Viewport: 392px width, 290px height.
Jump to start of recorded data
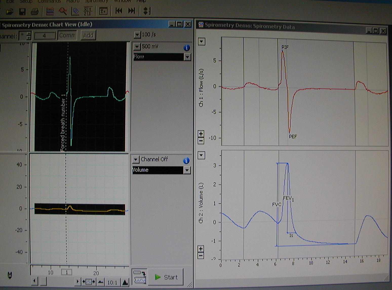pos(119,11)
